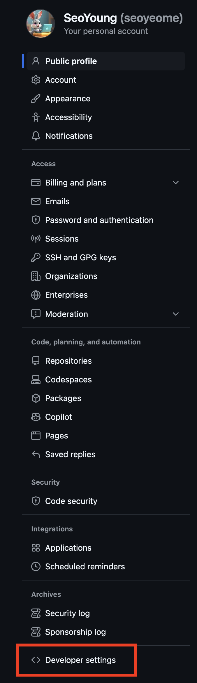Click the Developer settings code icon
The image size is (197, 683).
[x=36, y=660]
